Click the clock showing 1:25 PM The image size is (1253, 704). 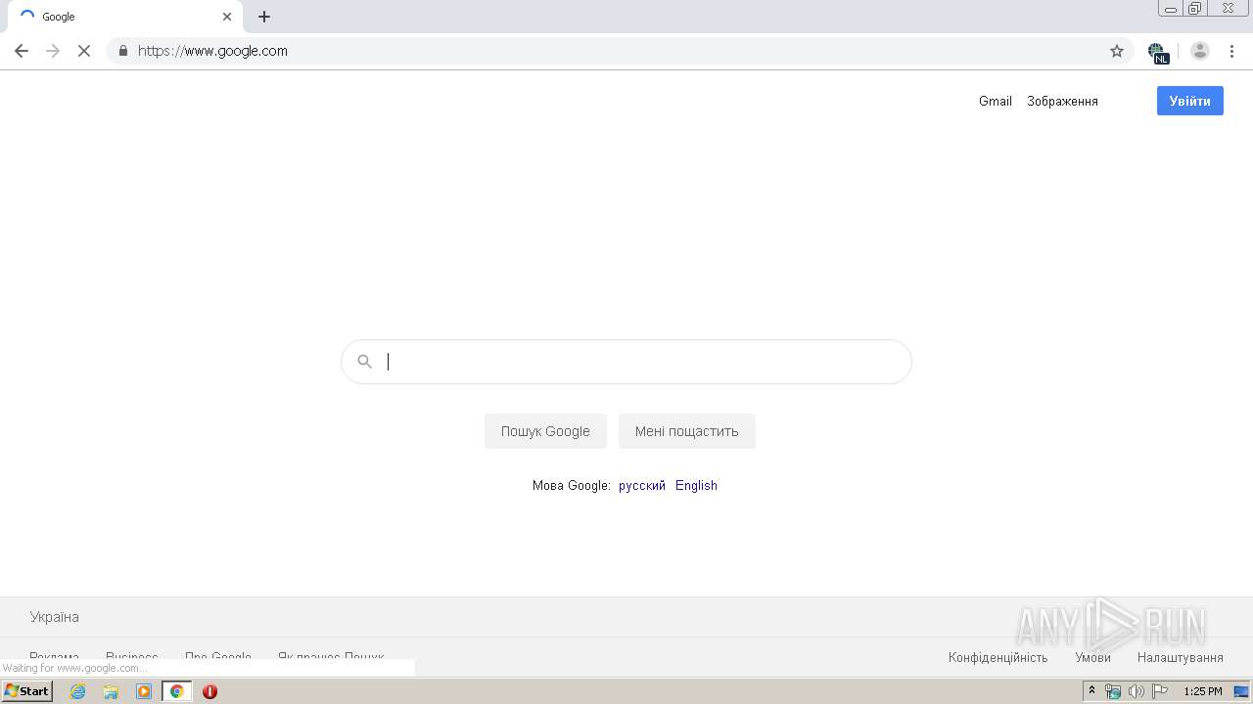pyautogui.click(x=1203, y=691)
